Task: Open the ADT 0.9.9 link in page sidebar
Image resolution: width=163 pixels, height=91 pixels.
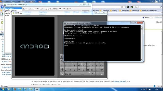Action: point(5,62)
